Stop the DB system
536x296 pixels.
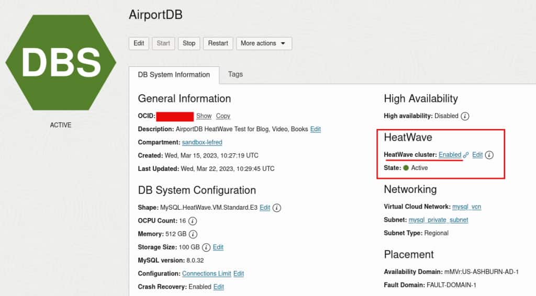coord(189,43)
